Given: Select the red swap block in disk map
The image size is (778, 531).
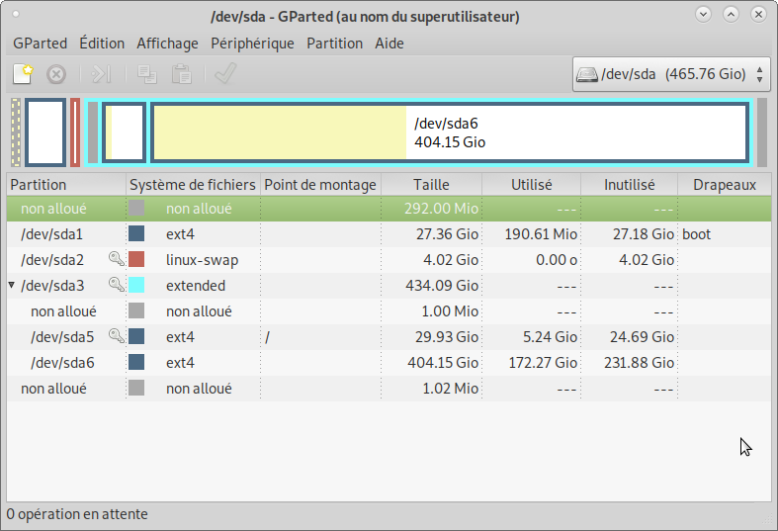Looking at the screenshot, I should (x=75, y=133).
